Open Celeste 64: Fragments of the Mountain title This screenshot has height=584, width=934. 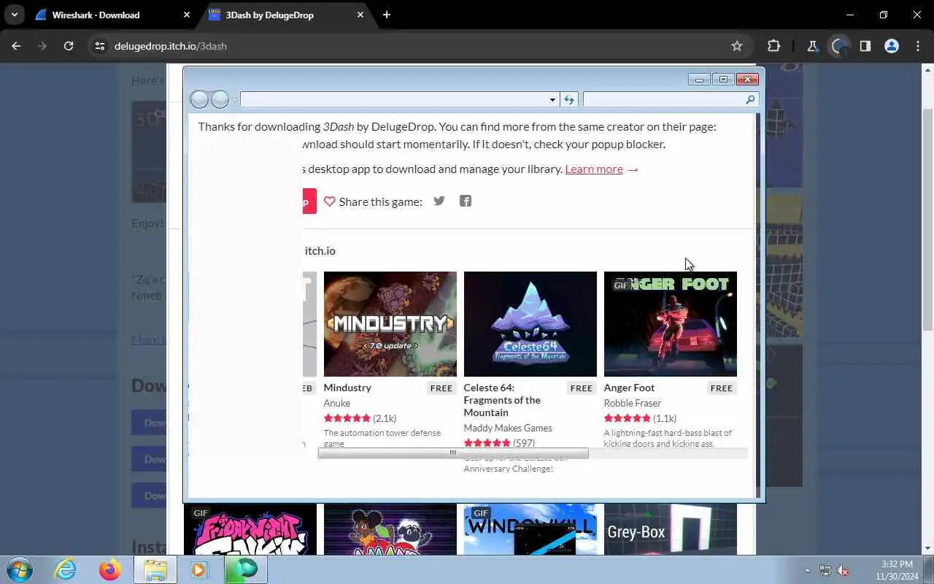(502, 400)
